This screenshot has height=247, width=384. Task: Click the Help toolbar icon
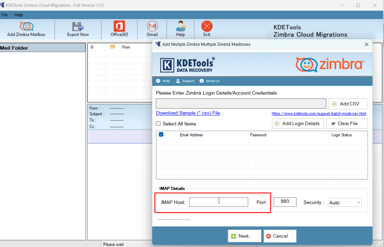[181, 29]
